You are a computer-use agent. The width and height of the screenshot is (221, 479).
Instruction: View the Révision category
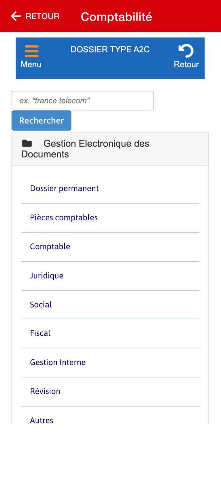(x=45, y=391)
